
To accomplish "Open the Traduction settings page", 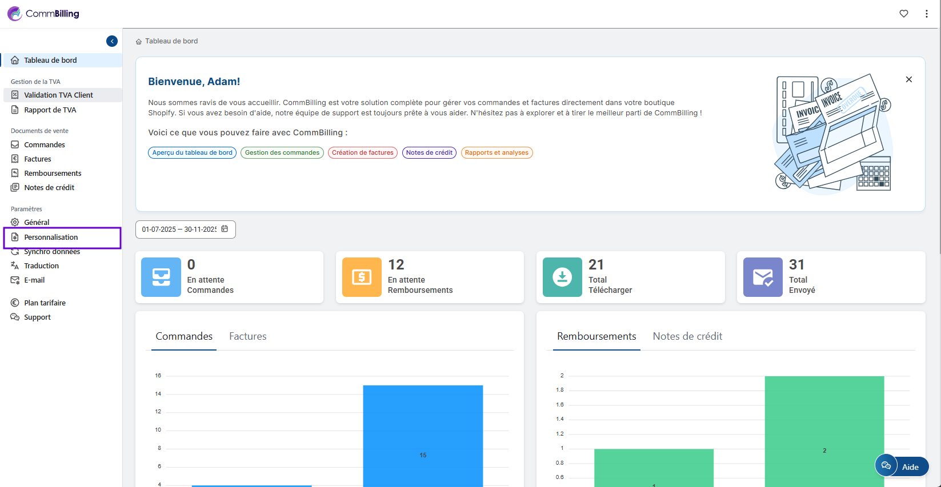I will click(41, 266).
